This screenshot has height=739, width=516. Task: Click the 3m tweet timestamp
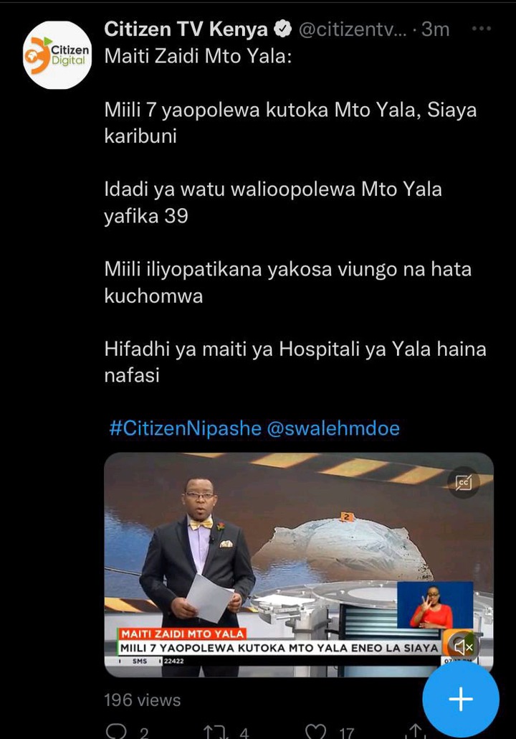436,29
